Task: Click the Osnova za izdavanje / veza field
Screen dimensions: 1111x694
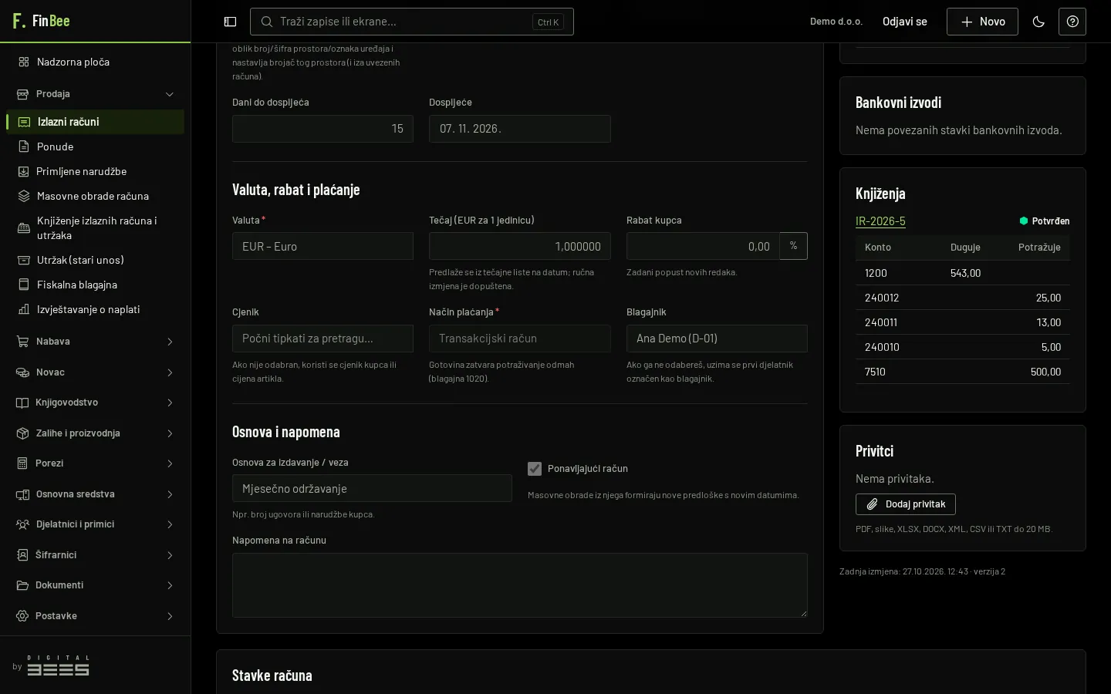Action: pos(372,488)
